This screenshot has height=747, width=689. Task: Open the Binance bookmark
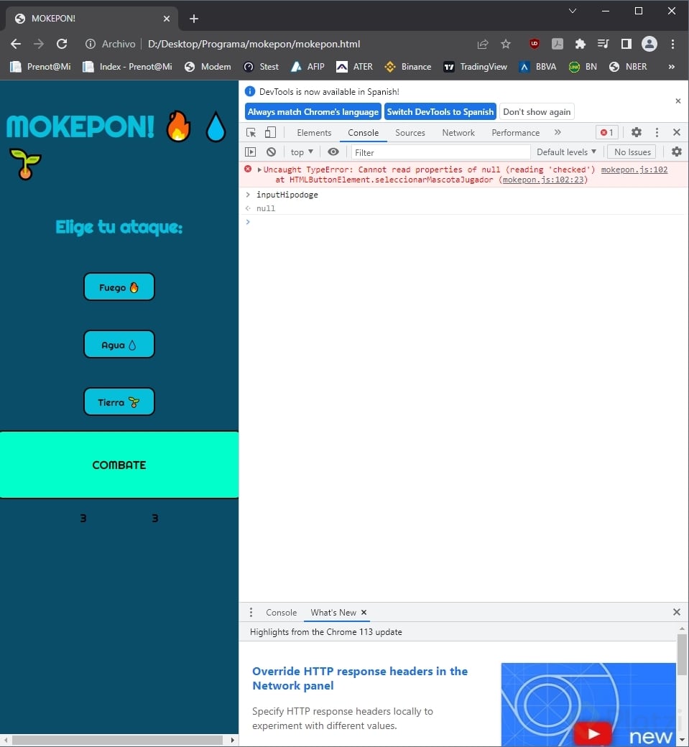[408, 67]
